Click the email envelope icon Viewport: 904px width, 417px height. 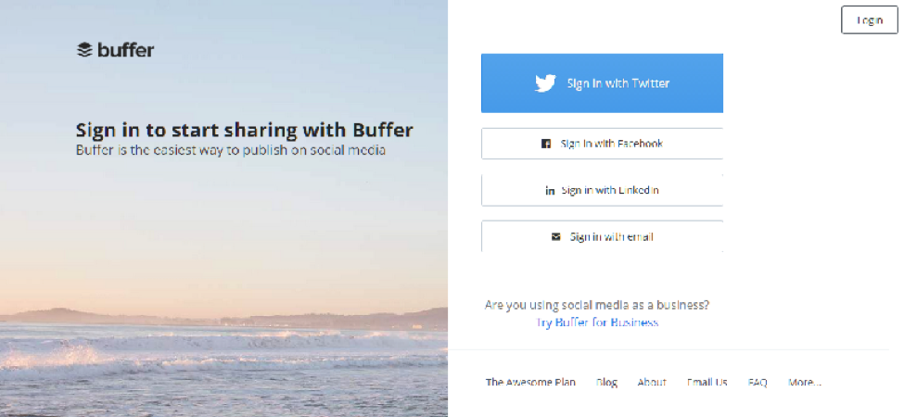[555, 236]
